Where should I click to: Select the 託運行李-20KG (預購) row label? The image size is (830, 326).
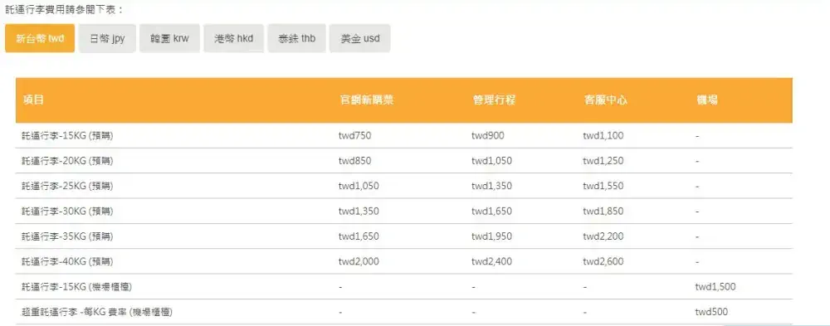[67, 161]
